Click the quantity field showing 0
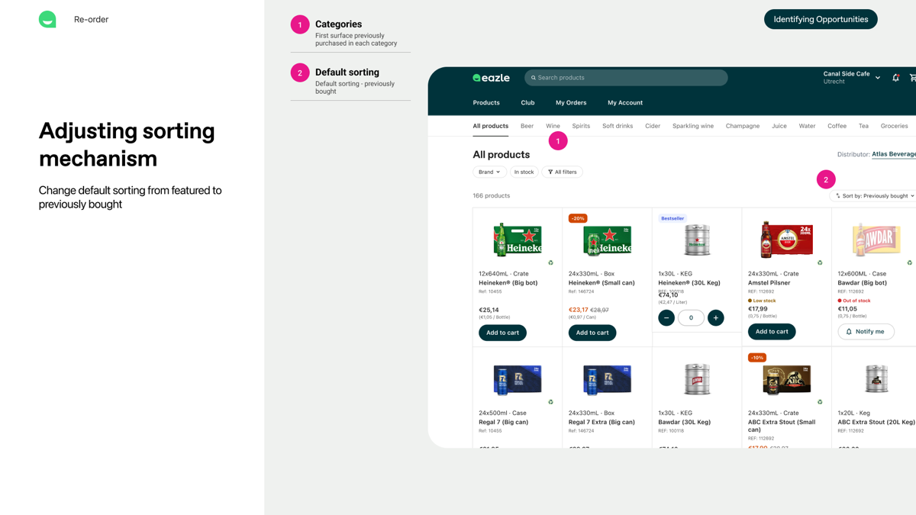Viewport: 916px width, 515px height. click(691, 317)
